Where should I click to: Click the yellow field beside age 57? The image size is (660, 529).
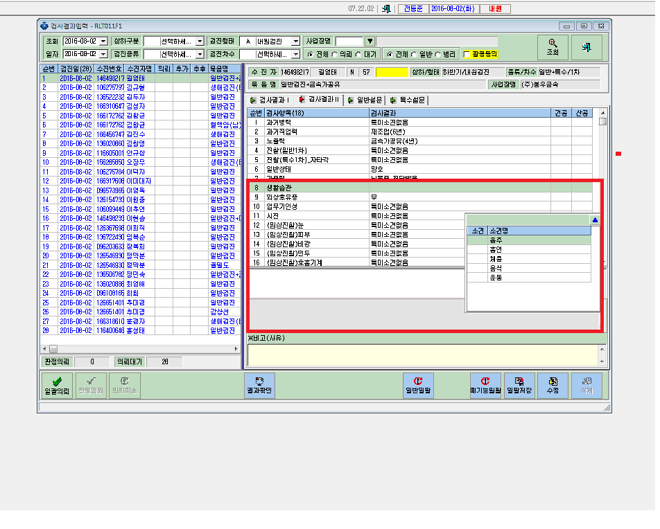click(x=392, y=72)
